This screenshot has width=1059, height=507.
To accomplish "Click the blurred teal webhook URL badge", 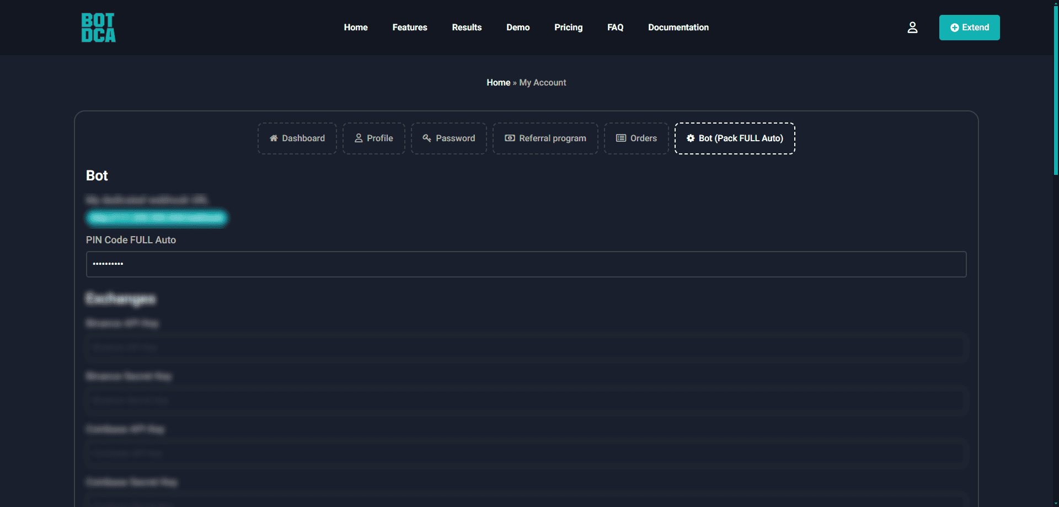I will (x=157, y=218).
